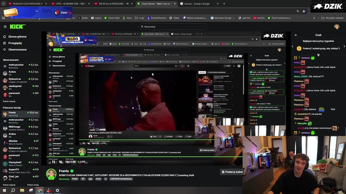The height and width of the screenshot is (194, 346).
Task: Open the Widok moderatora bookmark
Action: click(x=195, y=18)
